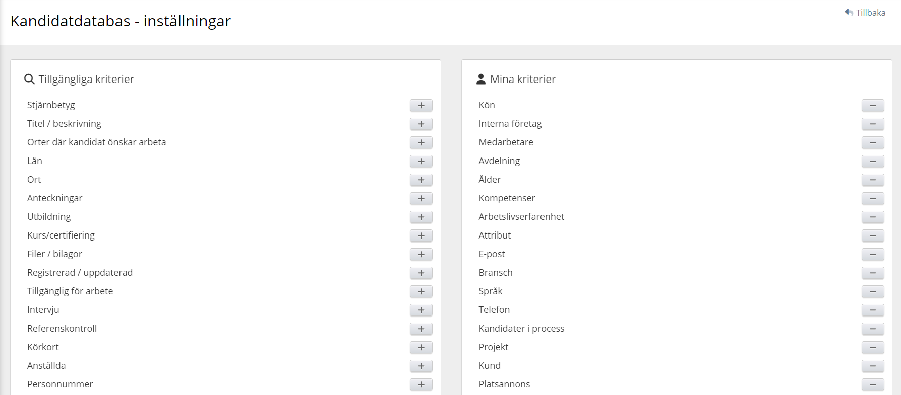Click minus button next to Ålder
This screenshot has width=901, height=395.
click(872, 180)
